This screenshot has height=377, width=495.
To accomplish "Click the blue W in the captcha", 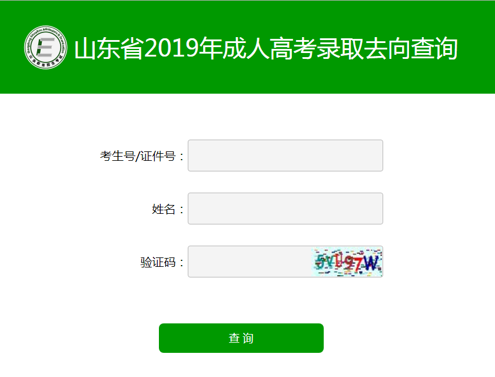I will pyautogui.click(x=370, y=263).
